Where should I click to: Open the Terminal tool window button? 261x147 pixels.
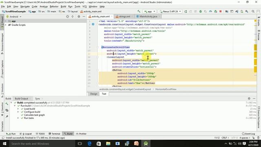pos(54,134)
